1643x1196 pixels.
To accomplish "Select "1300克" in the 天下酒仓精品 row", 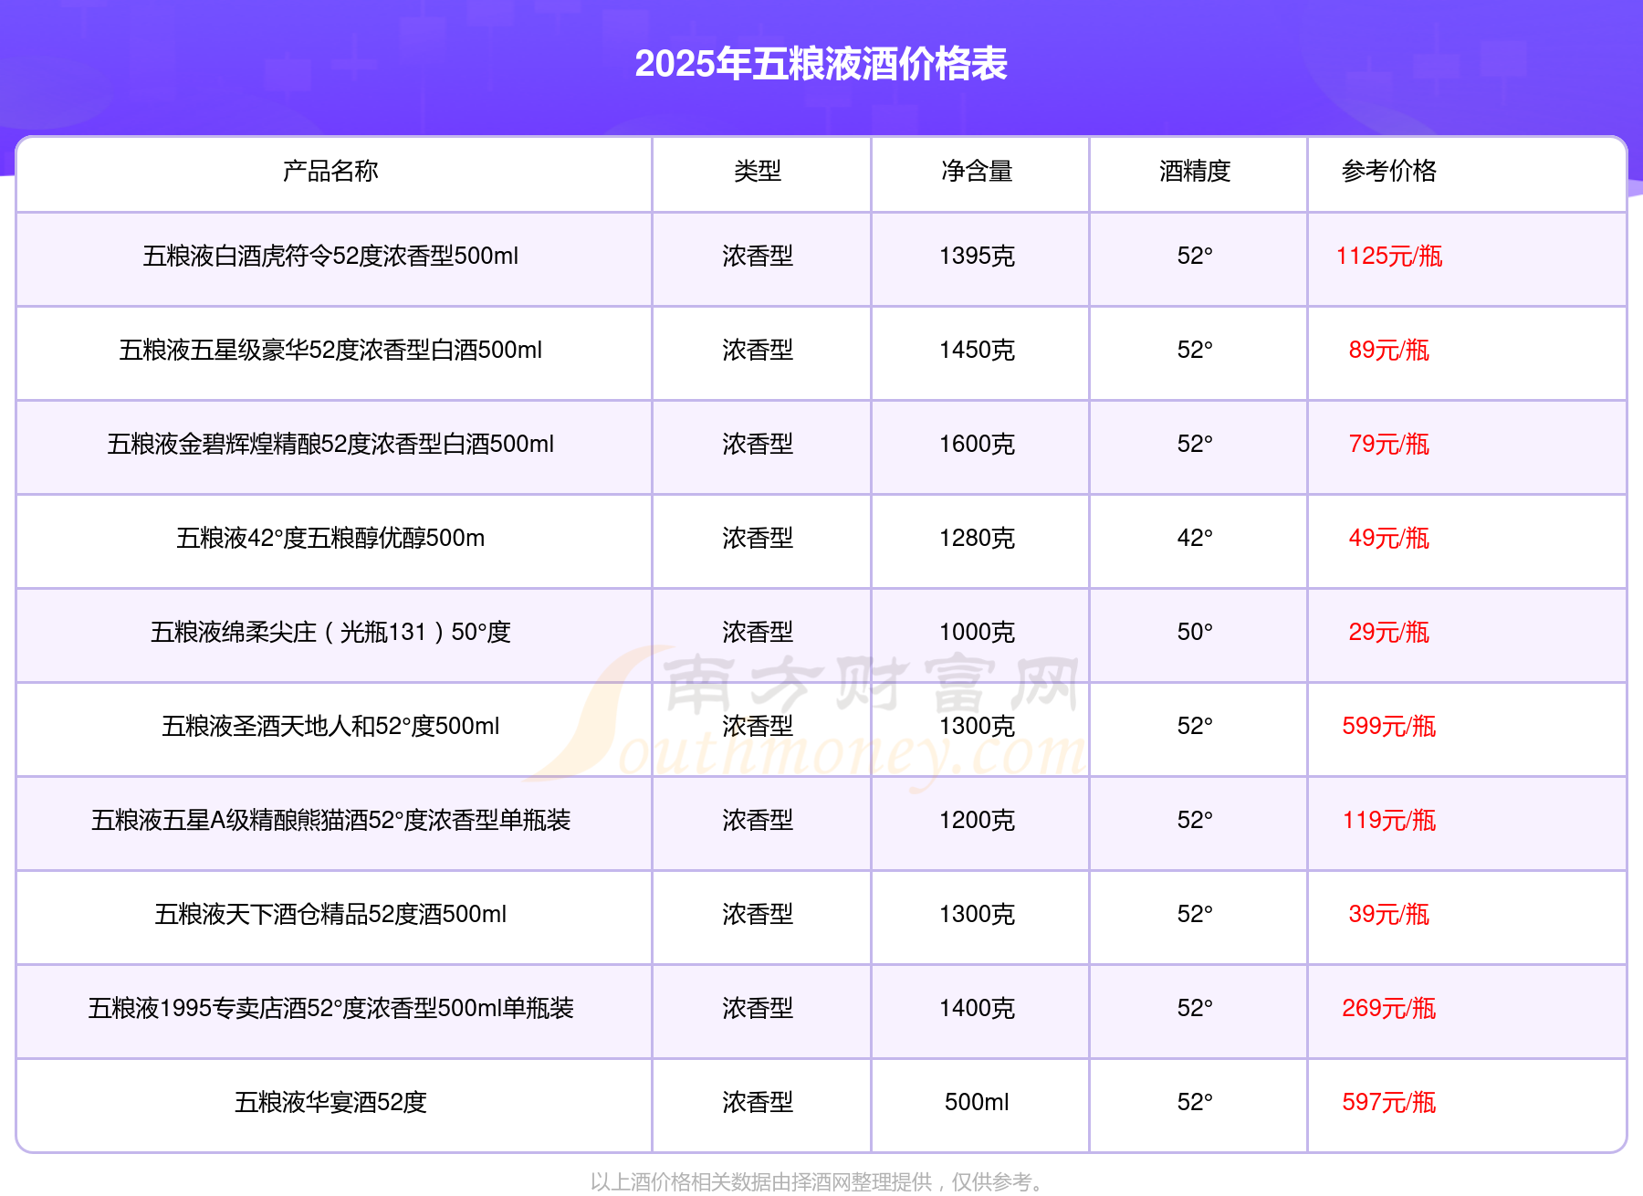I will pyautogui.click(x=977, y=914).
